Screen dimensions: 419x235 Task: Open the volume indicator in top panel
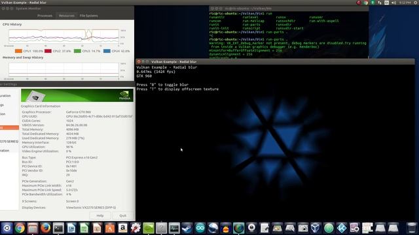(393, 3)
